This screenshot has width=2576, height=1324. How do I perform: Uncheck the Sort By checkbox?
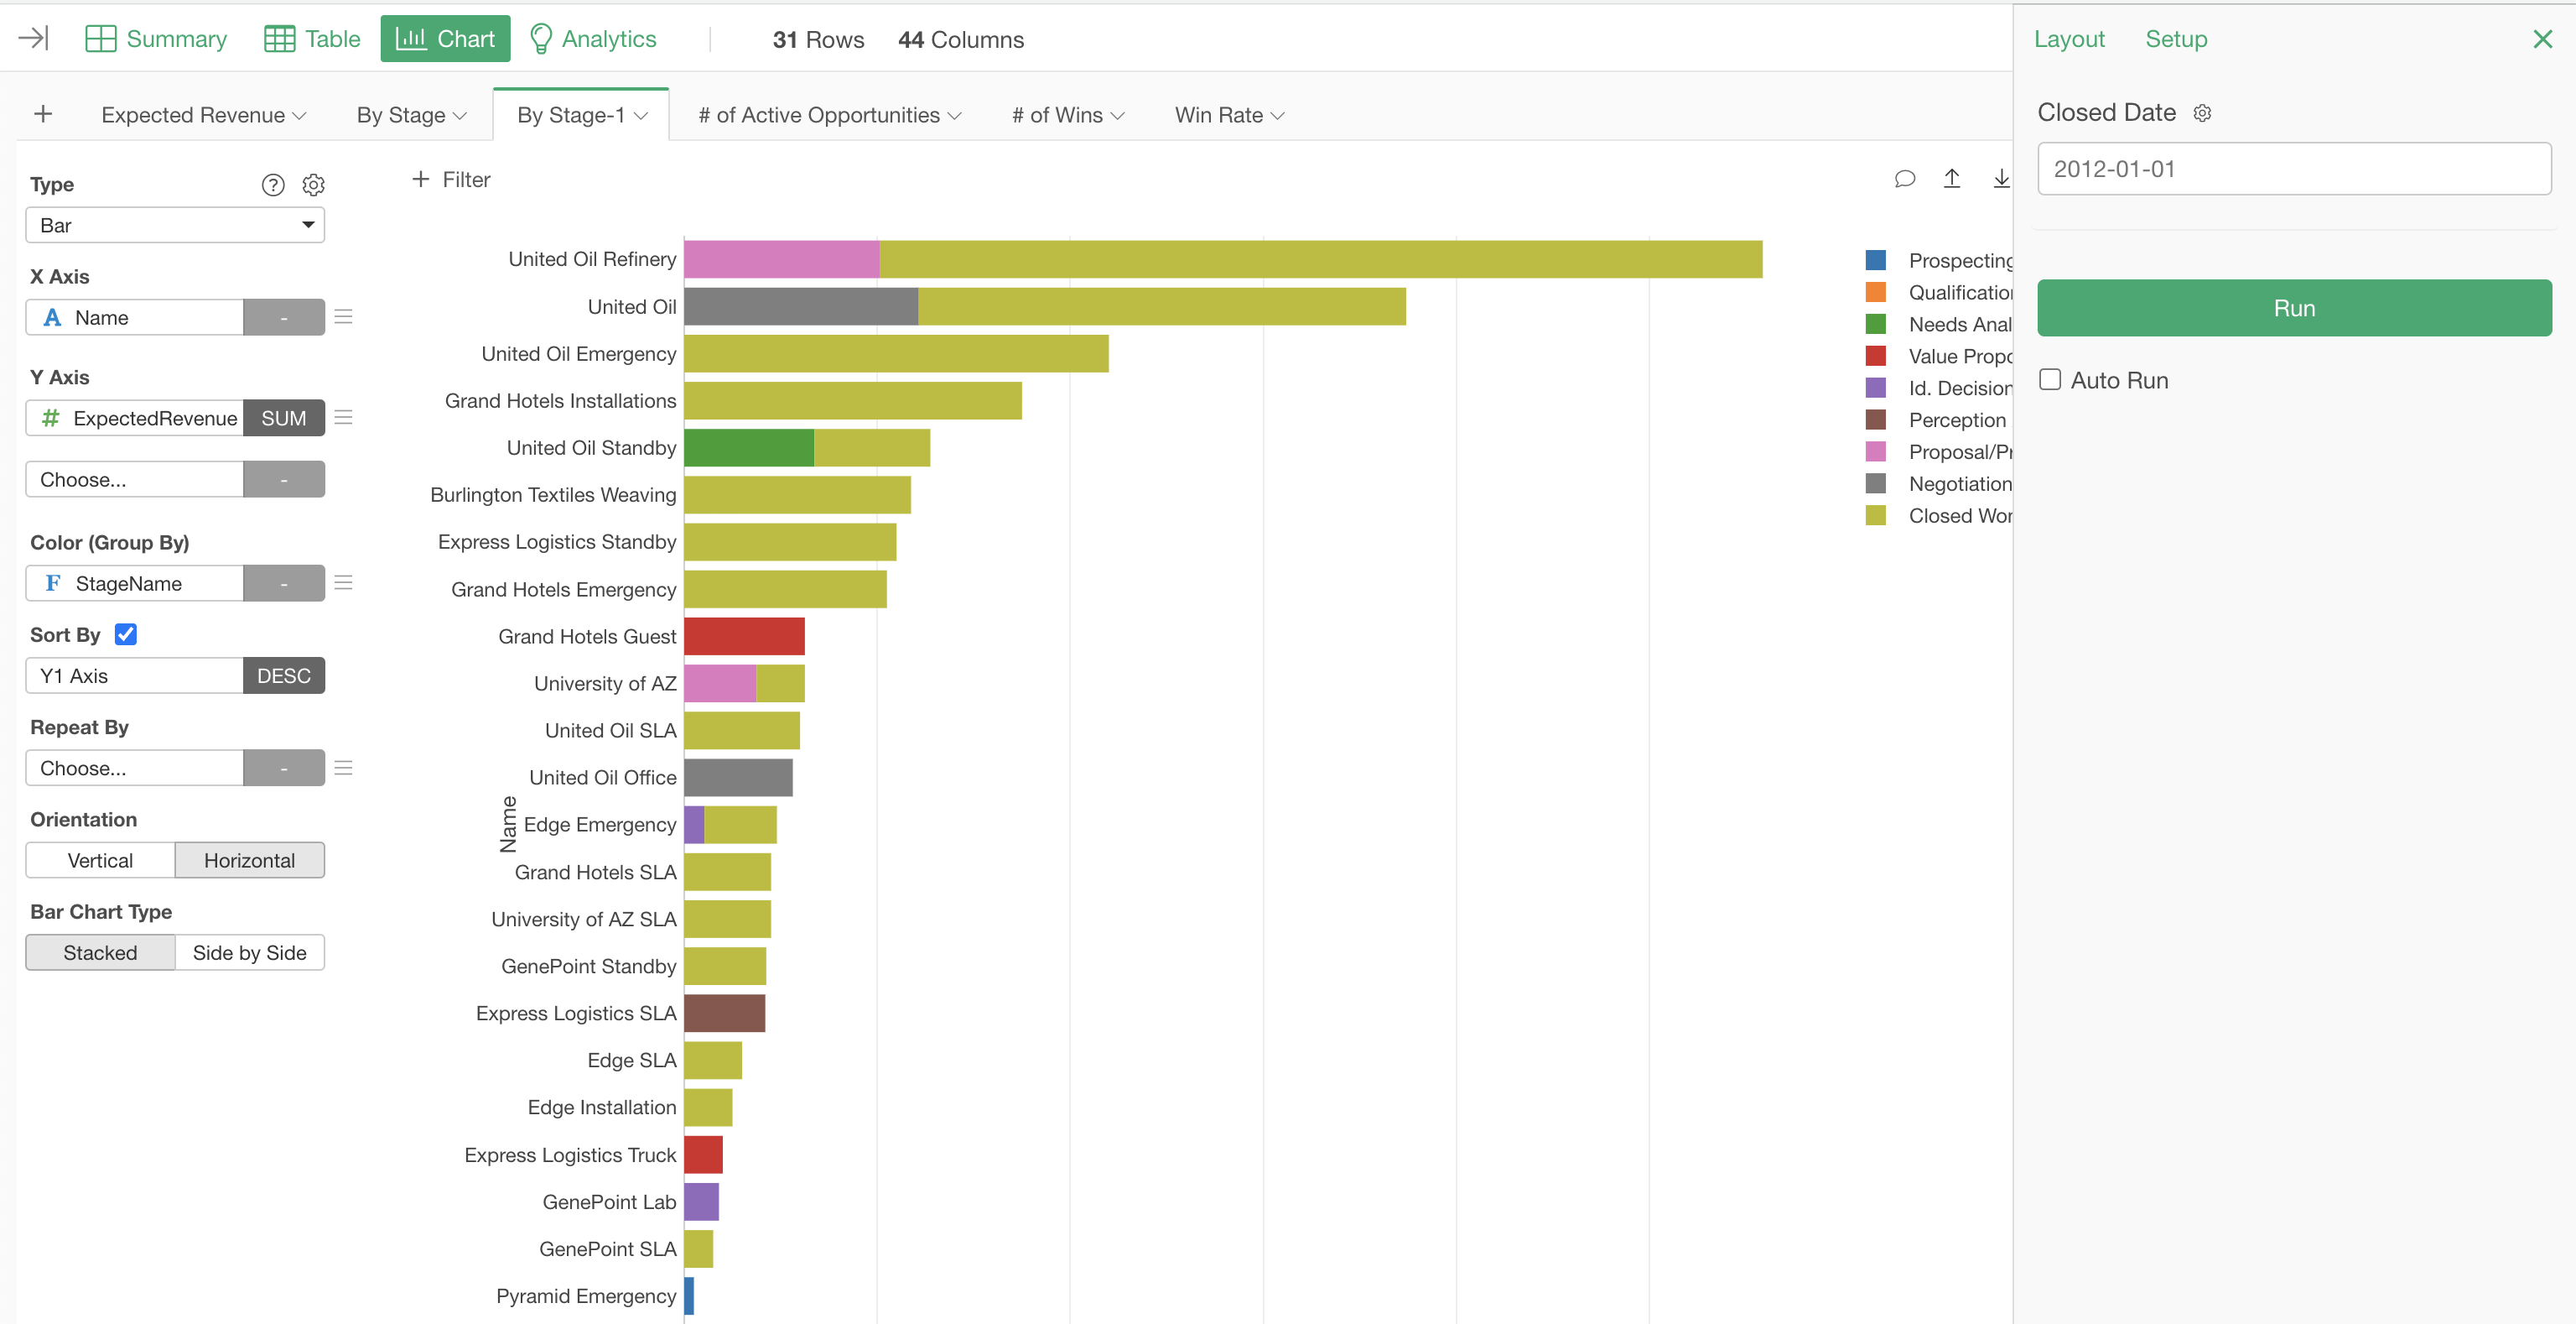[126, 634]
